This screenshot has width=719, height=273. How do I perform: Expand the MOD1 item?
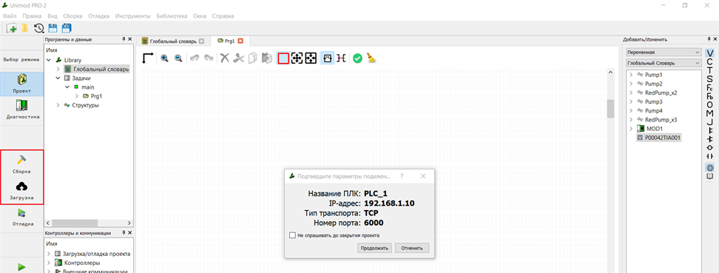coord(631,129)
